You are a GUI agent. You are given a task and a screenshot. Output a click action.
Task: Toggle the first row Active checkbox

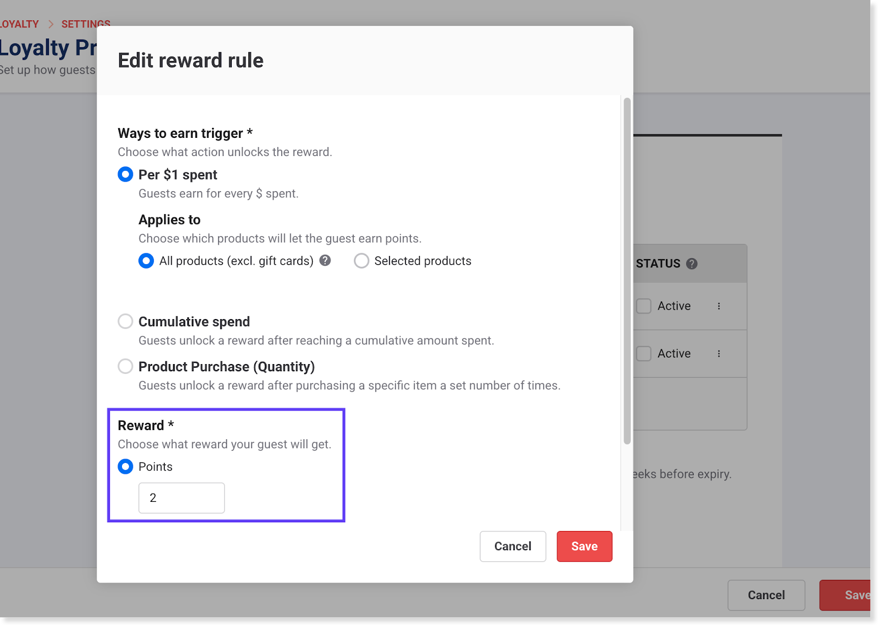(644, 306)
